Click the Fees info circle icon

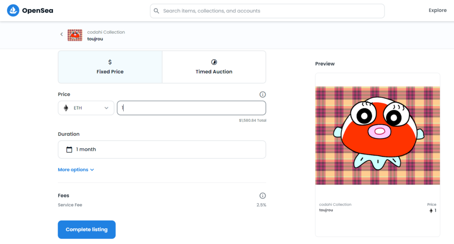point(262,196)
